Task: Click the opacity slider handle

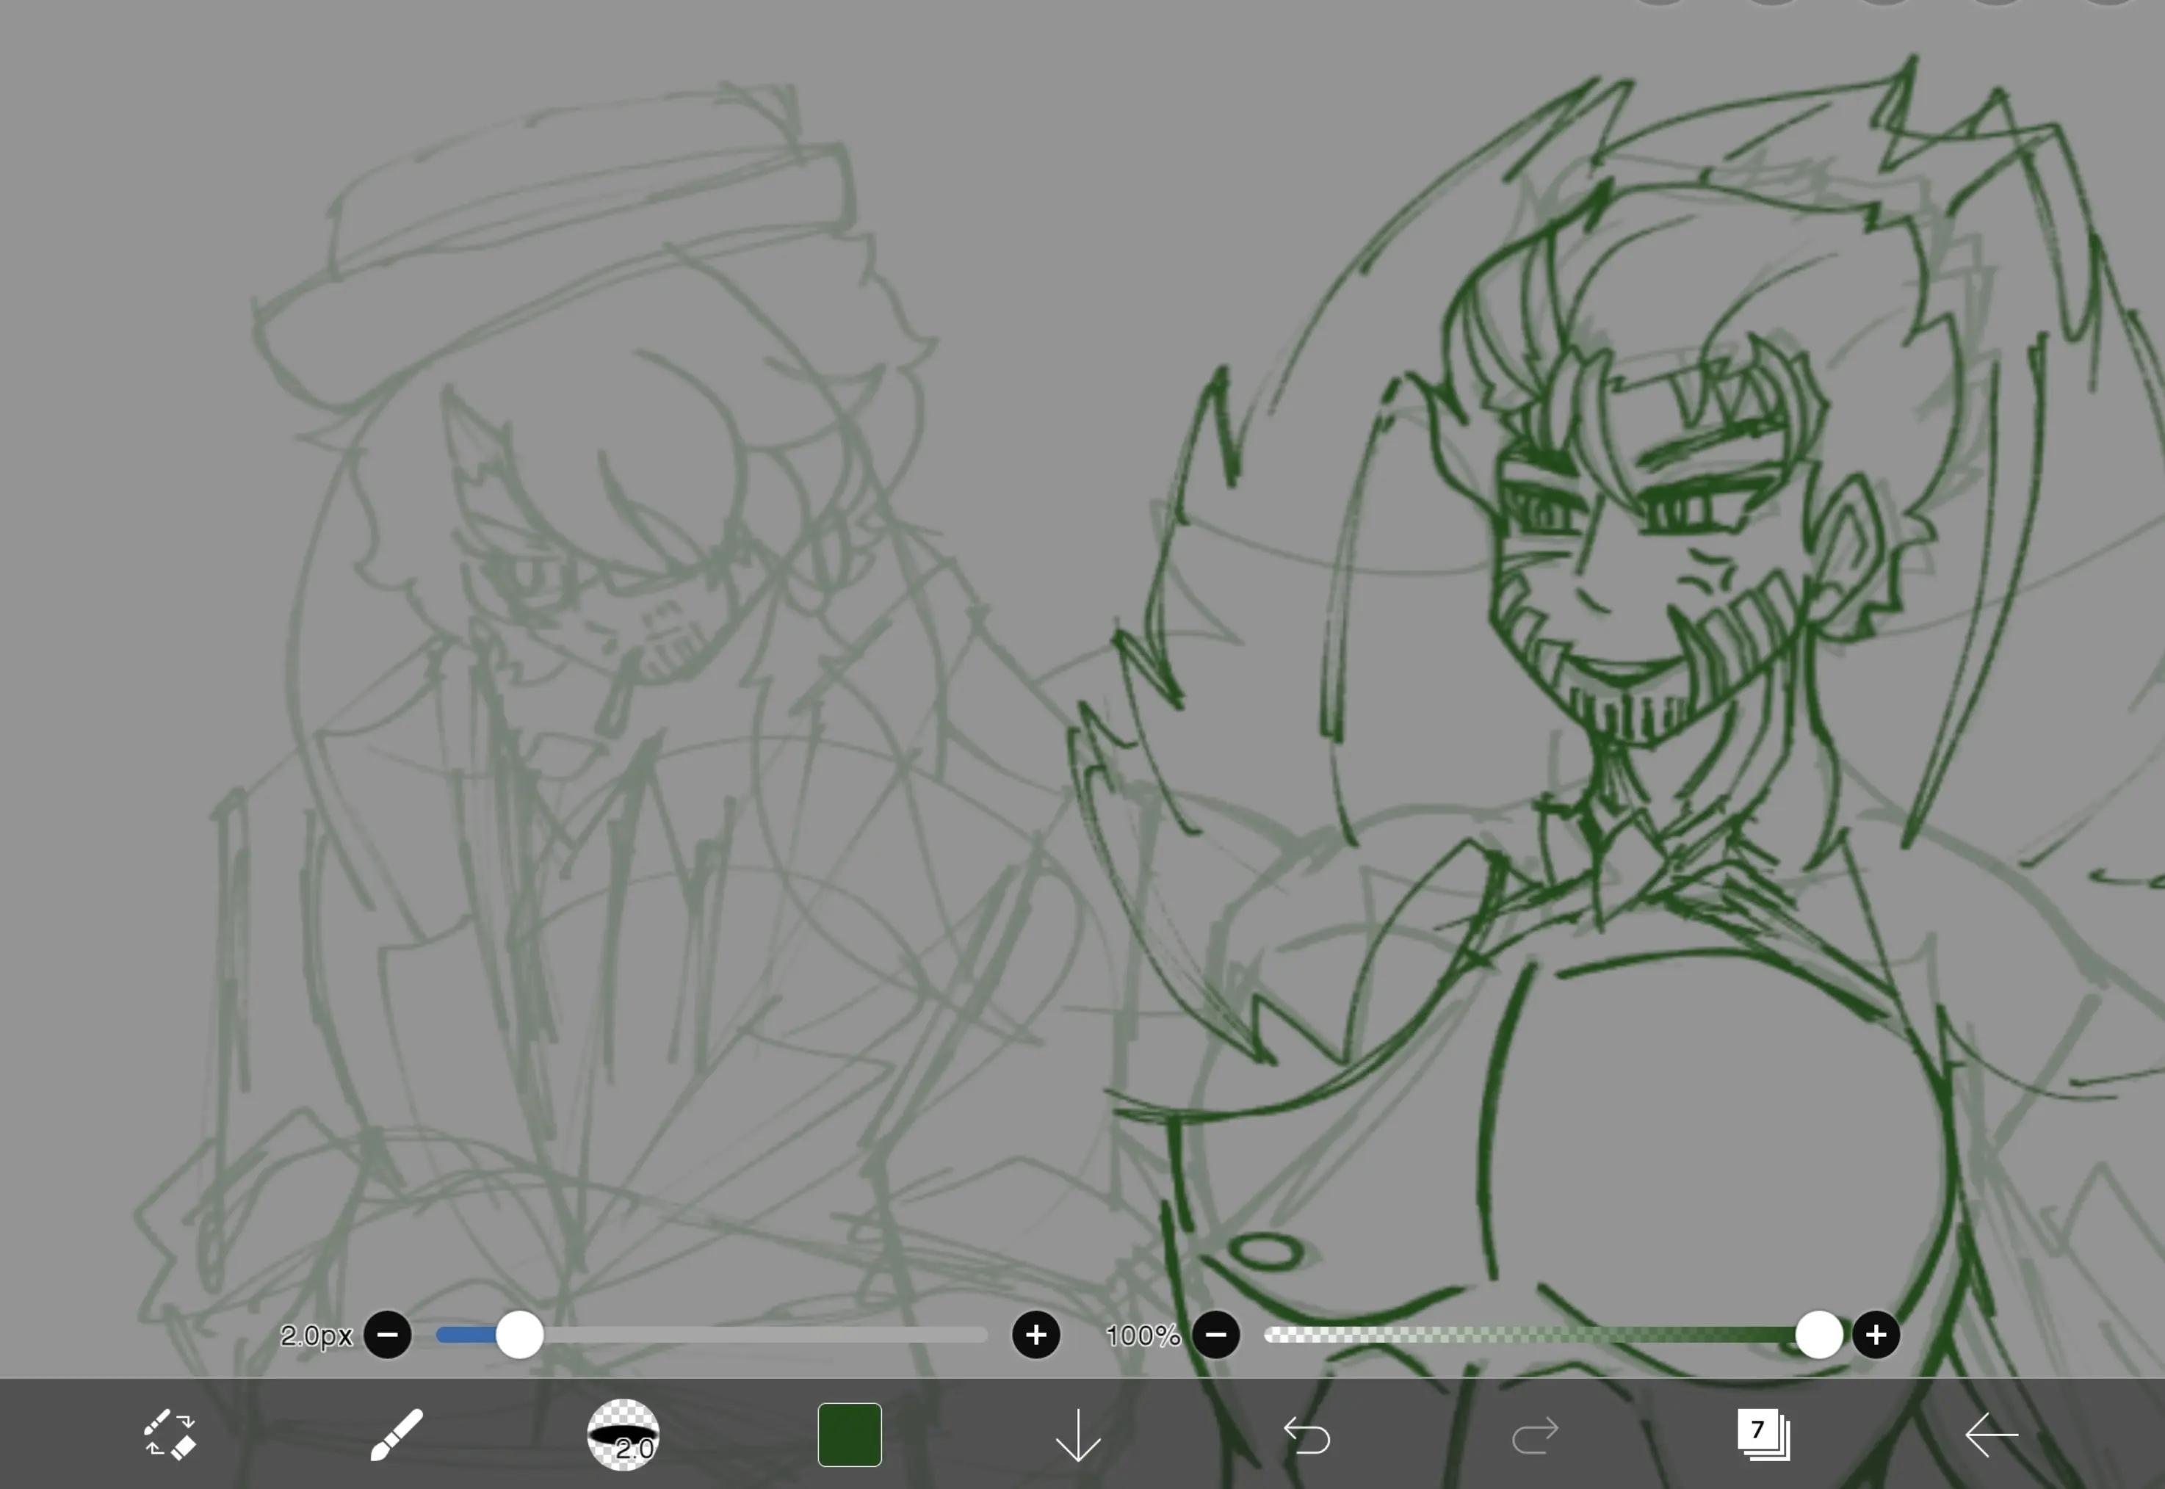Action: pos(1819,1335)
